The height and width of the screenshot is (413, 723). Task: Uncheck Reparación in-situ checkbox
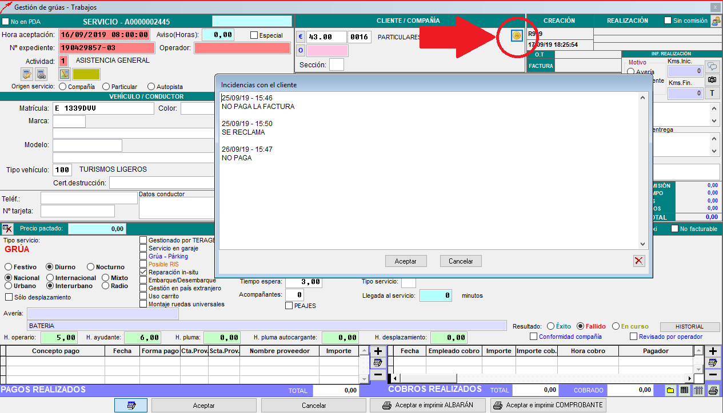[143, 273]
